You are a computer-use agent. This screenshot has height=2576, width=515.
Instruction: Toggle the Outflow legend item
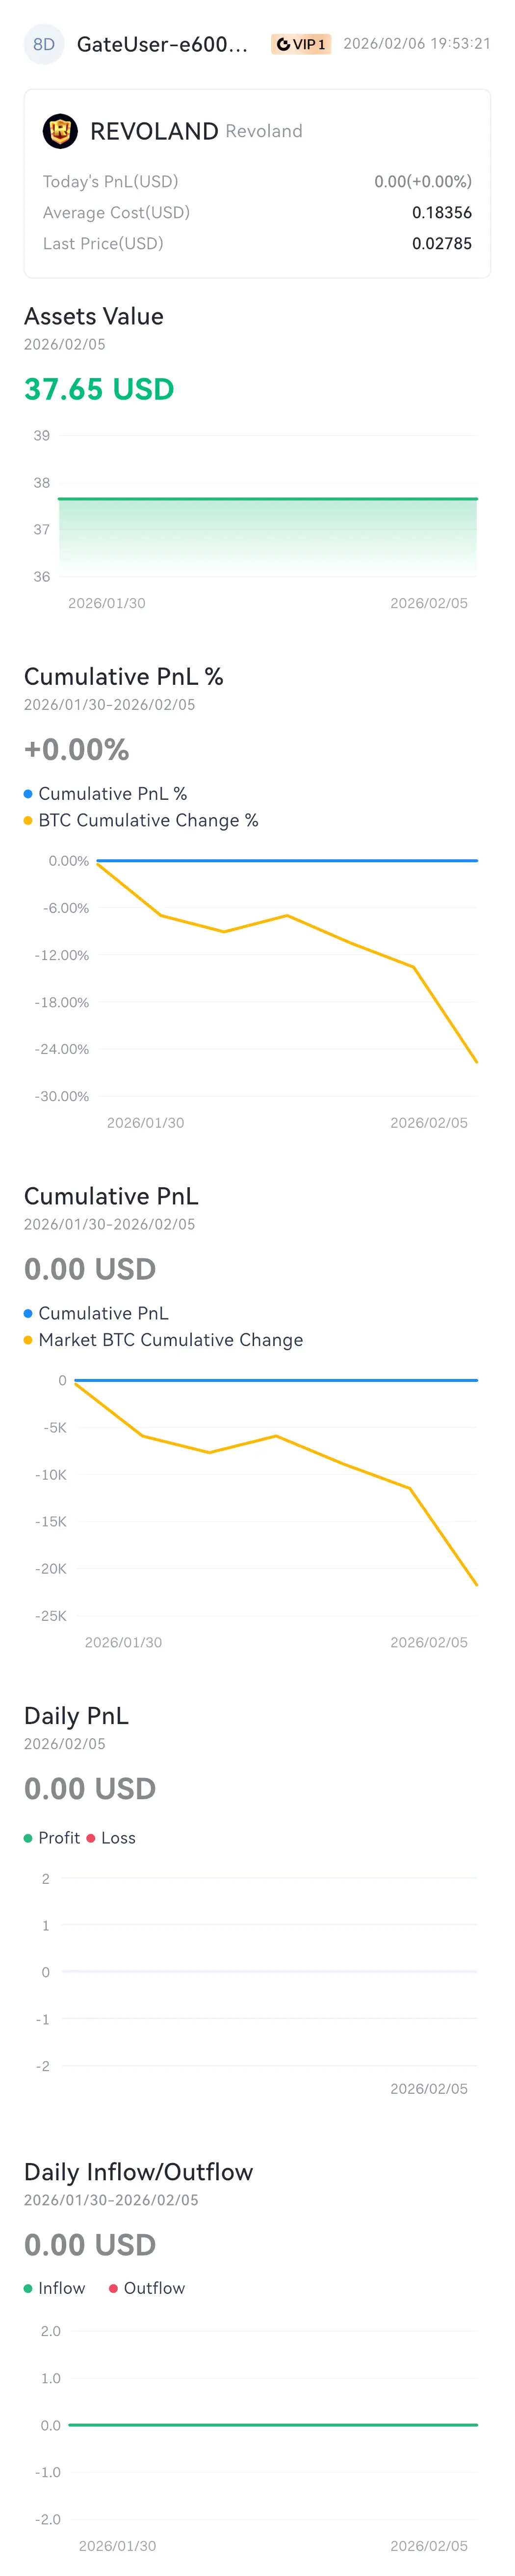(147, 2288)
